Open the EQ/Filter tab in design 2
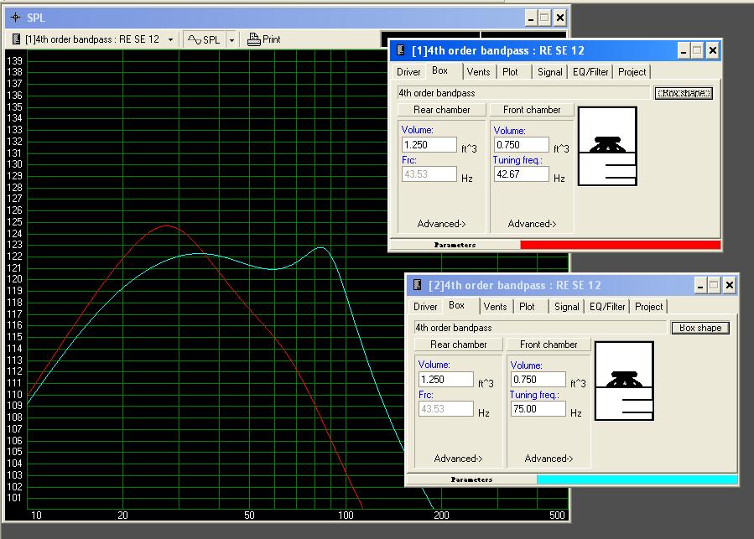Image resolution: width=754 pixels, height=539 pixels. pos(609,307)
